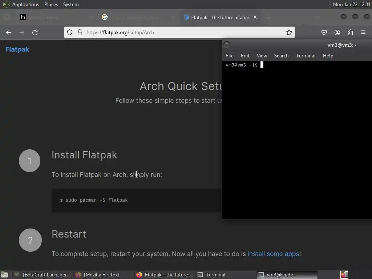
Task: Open the extensions puzzle icon
Action: pos(350,32)
